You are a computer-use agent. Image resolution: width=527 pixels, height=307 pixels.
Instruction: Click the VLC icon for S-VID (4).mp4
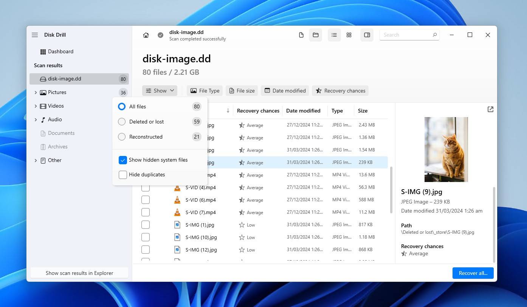(x=177, y=187)
